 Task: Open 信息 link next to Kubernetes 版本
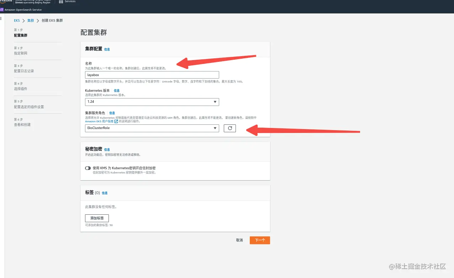117,91
